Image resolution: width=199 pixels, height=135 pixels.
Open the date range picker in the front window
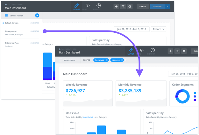[x=183, y=74]
